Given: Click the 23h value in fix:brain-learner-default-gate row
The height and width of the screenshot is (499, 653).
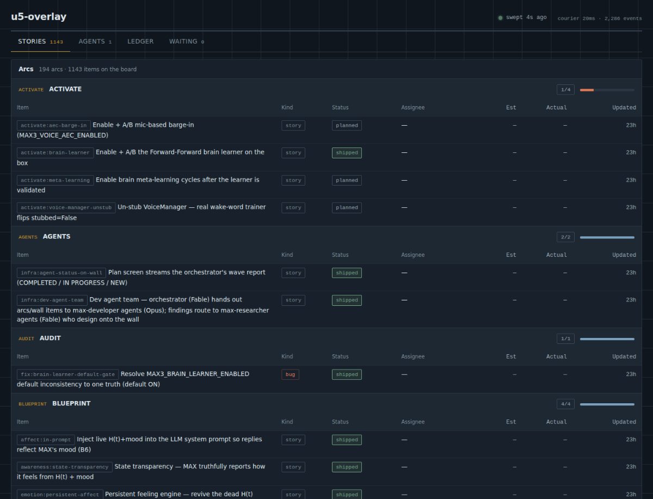Looking at the screenshot, I should tap(631, 374).
